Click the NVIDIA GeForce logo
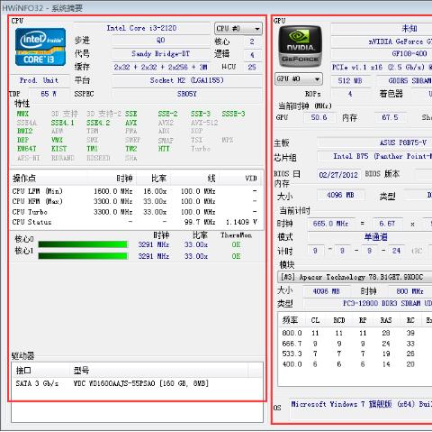The width and height of the screenshot is (432, 432). point(300,47)
